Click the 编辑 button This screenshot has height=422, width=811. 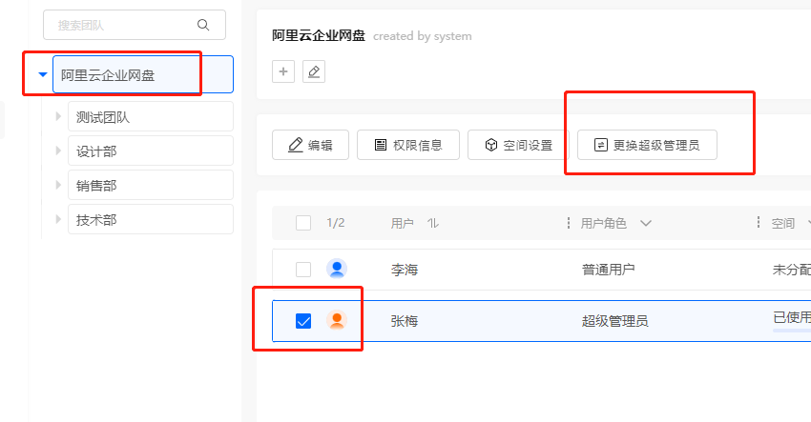click(310, 145)
